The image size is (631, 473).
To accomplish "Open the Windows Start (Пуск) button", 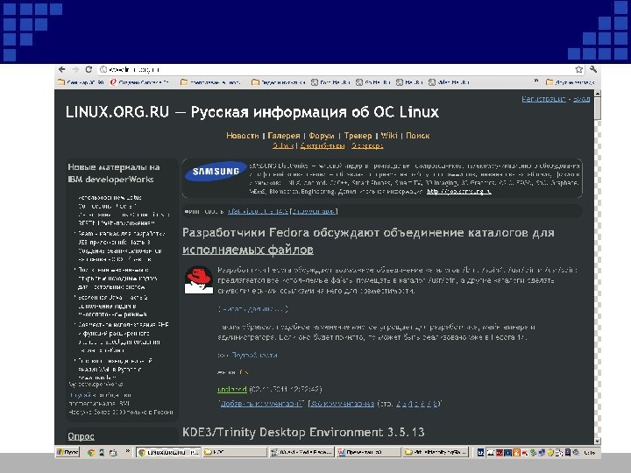I will click(x=67, y=453).
